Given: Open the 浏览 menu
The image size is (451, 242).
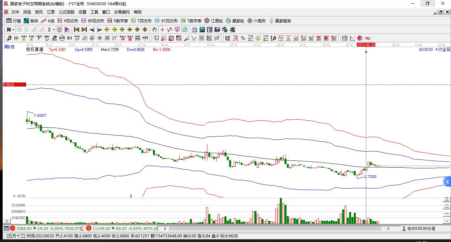Looking at the screenshot, I should (27, 12).
